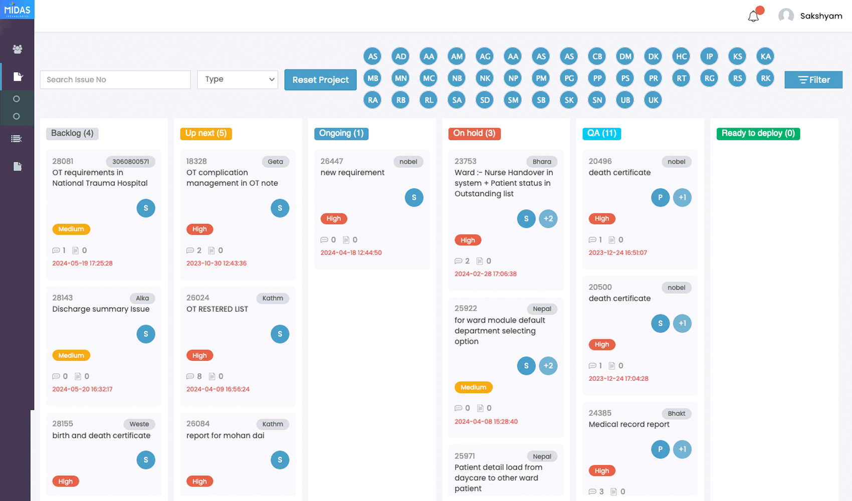
Task: Click the document edit sidebar icon
Action: pyautogui.click(x=18, y=77)
